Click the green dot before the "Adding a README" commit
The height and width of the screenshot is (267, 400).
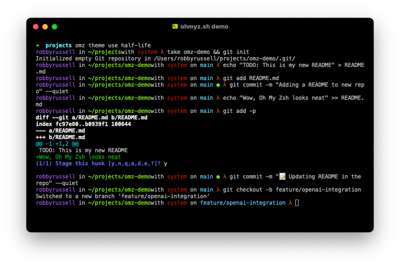[218, 85]
